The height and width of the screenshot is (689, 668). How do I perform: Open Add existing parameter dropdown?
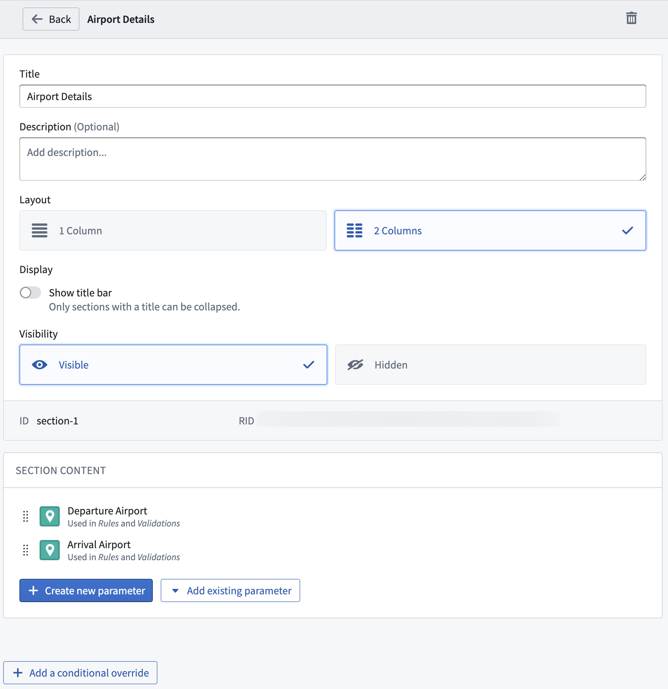point(230,590)
